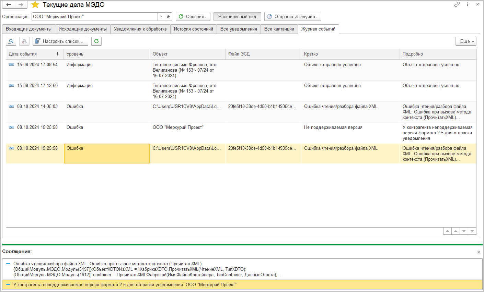Open Настроить список settings
The height and width of the screenshot is (292, 484).
[x=60, y=41]
